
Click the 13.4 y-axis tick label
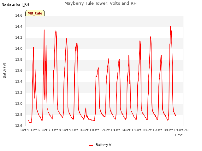19,82
